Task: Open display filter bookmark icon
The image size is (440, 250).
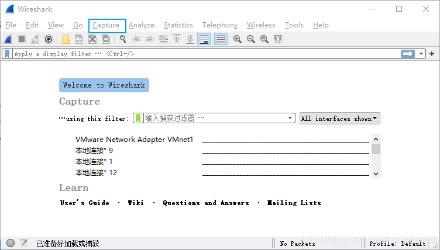Action: [x=7, y=54]
